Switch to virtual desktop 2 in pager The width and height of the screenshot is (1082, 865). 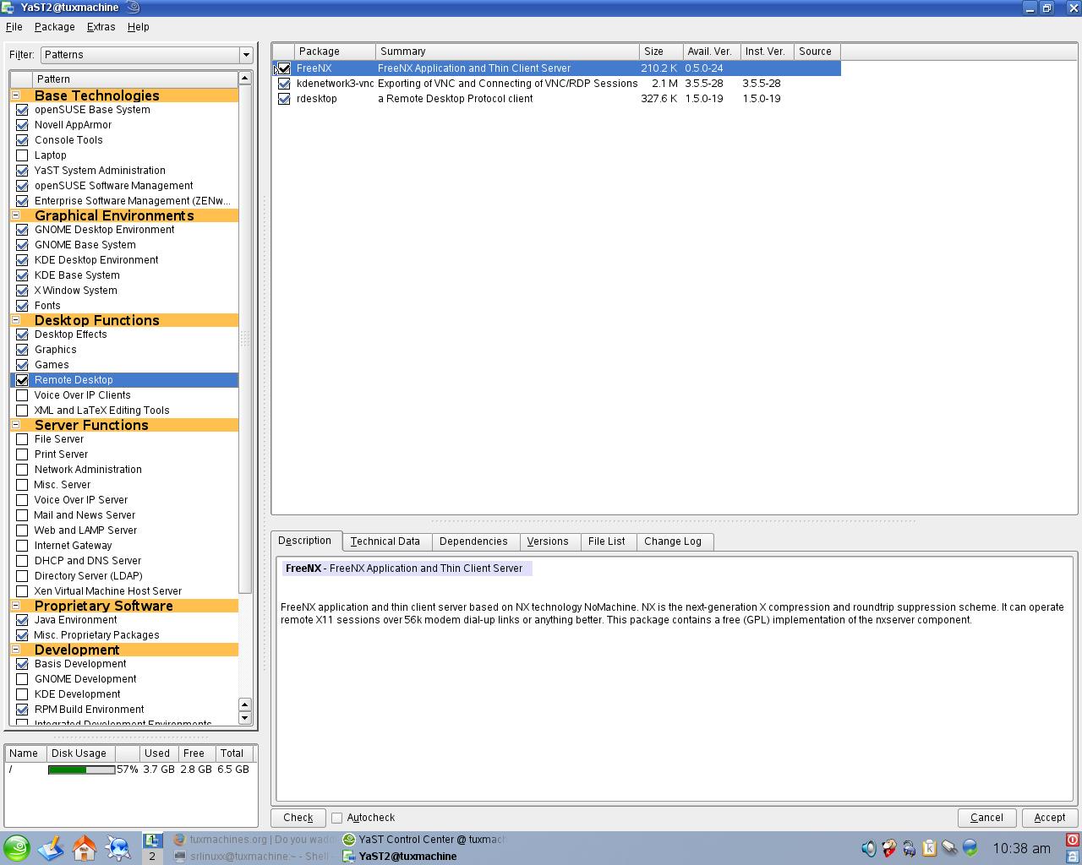point(152,856)
